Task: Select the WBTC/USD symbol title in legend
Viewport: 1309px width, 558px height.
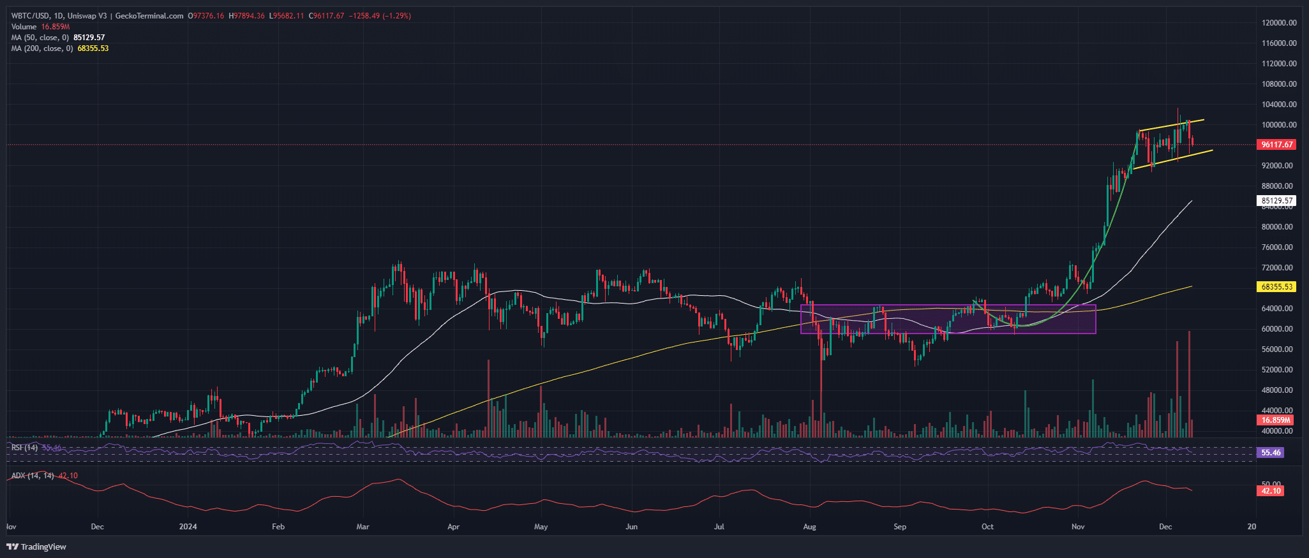Action: (x=30, y=16)
